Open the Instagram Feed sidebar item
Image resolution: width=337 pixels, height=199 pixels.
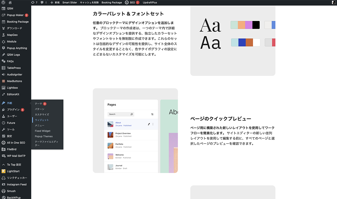[x=17, y=184]
